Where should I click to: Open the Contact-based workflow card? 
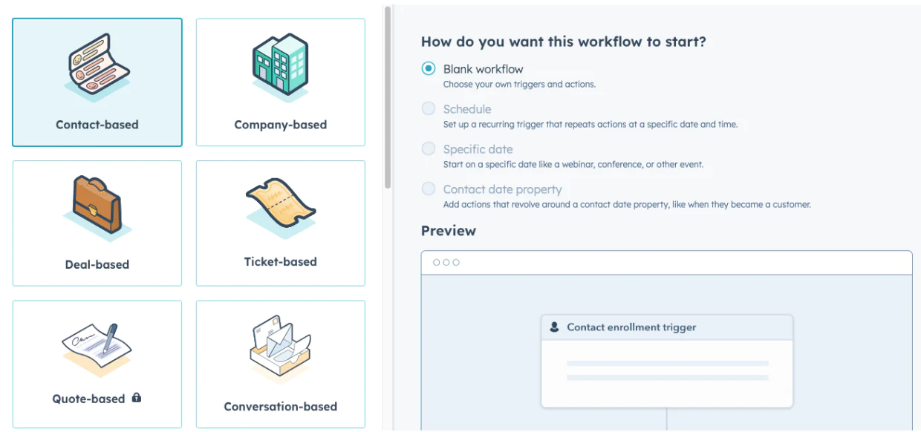click(97, 82)
